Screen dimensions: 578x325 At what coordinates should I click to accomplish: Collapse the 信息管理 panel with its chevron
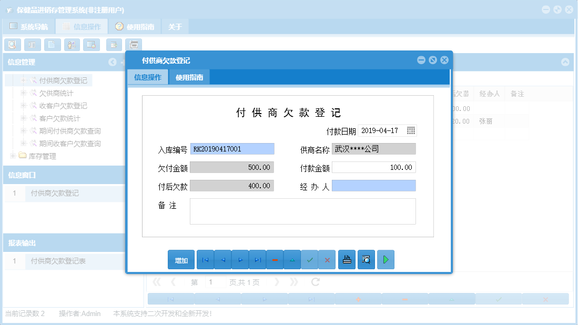click(112, 62)
